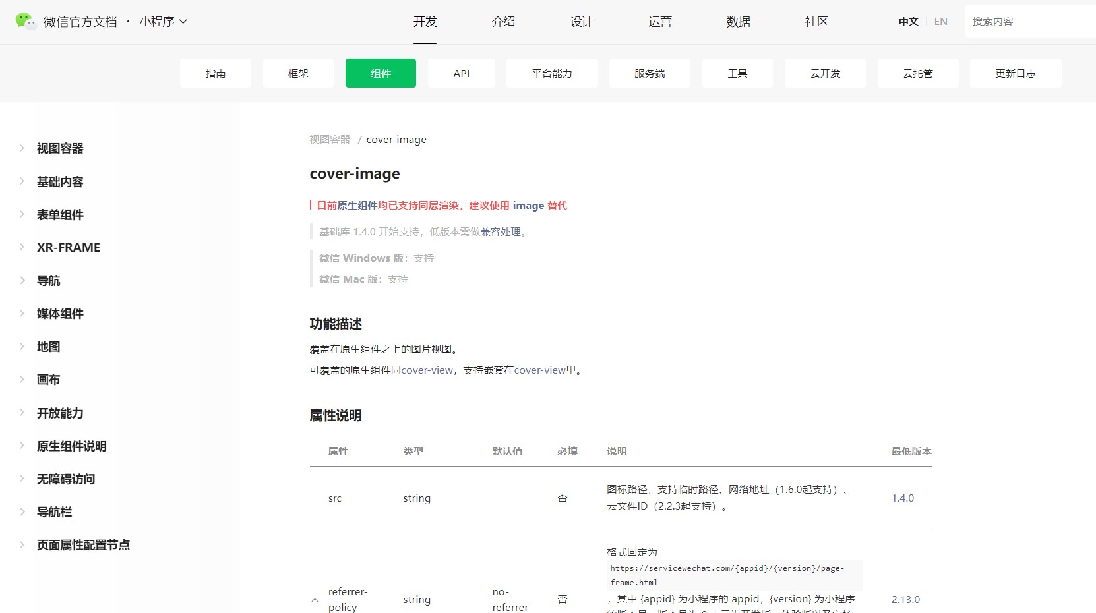1096x613 pixels.
Task: Select the 工具 sub-navigation button
Action: pyautogui.click(x=737, y=73)
